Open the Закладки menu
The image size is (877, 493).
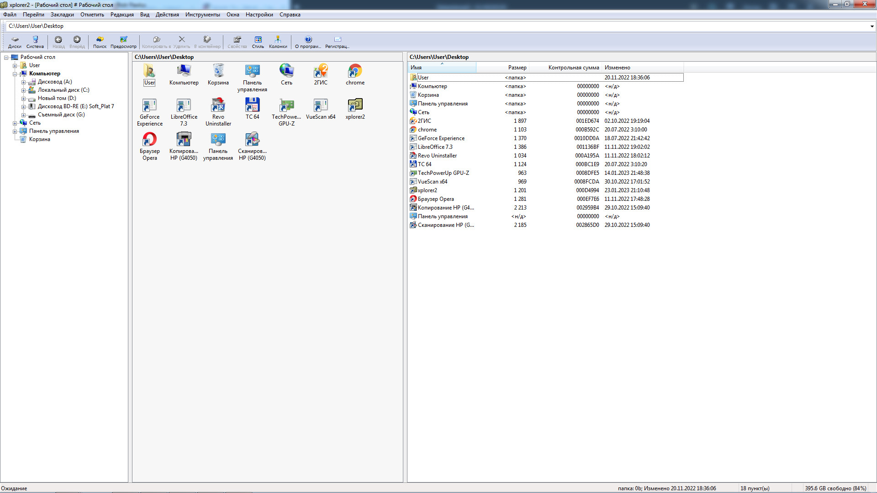[62, 15]
